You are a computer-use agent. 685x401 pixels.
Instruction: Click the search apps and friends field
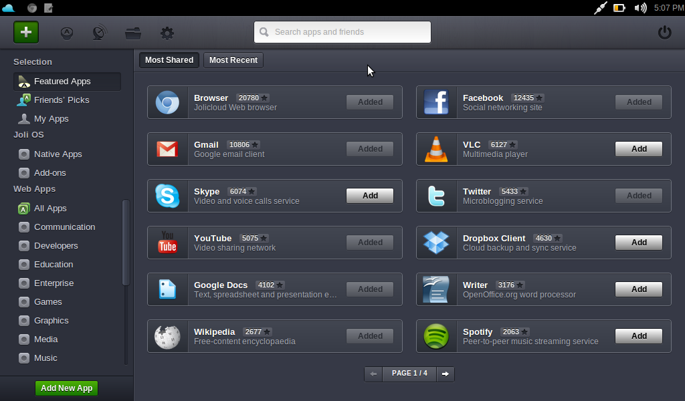click(x=342, y=31)
